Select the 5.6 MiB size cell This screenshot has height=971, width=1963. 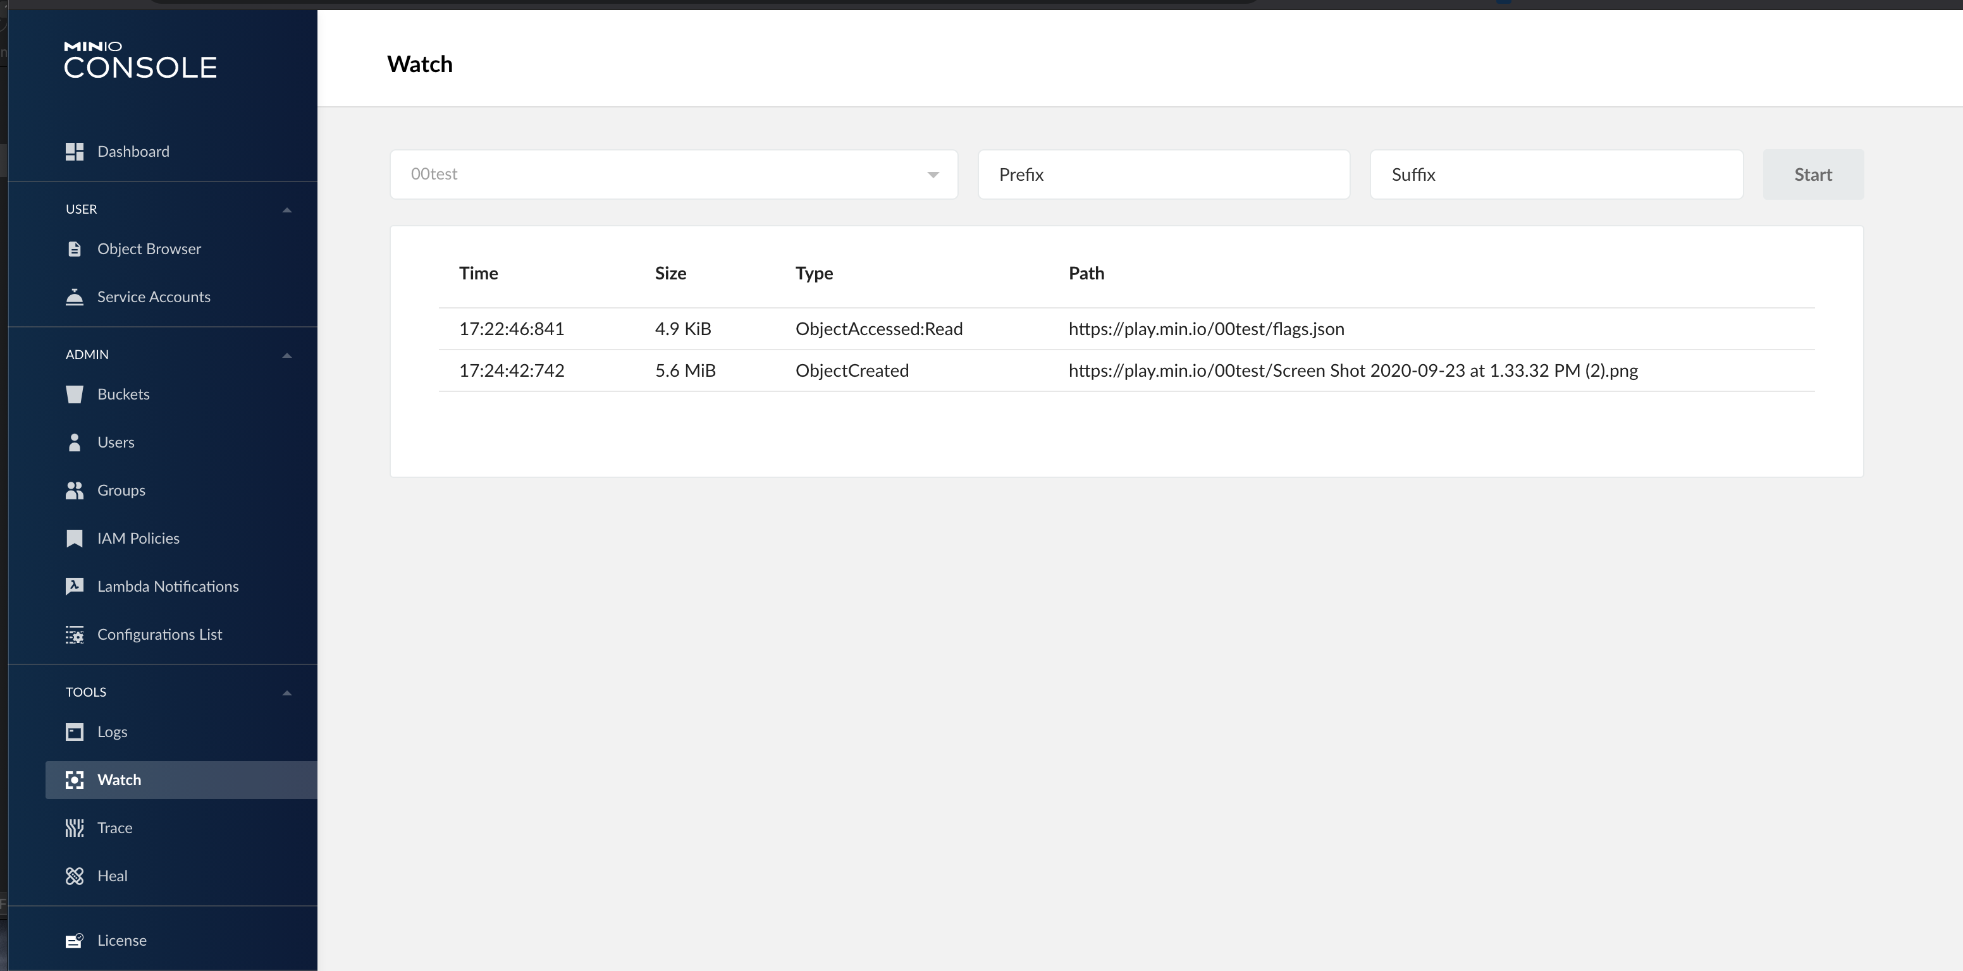(x=685, y=371)
